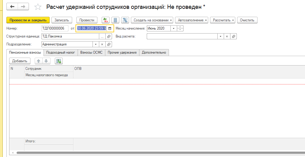Image resolution: width=305 pixels, height=157 pixels.
Task: Click the document date field
Action: coord(91,28)
